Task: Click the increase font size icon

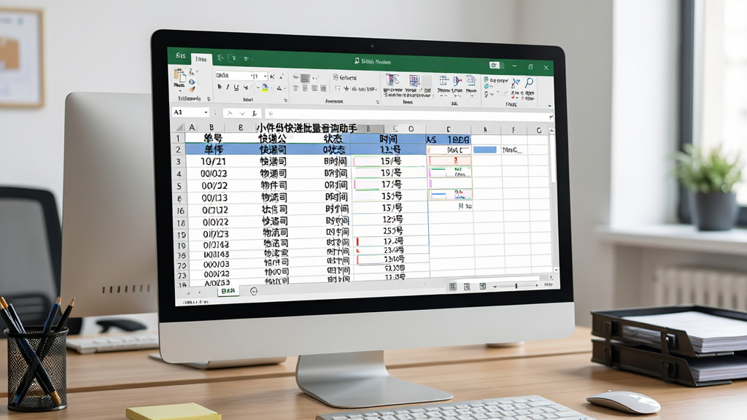Action: [273, 76]
